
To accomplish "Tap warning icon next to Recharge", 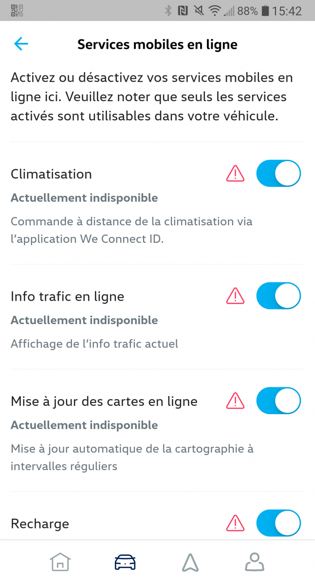I will (235, 523).
